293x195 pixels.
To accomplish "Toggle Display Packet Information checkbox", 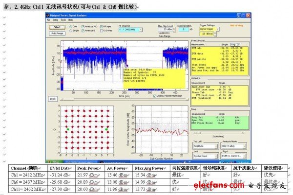I will coord(155,96).
